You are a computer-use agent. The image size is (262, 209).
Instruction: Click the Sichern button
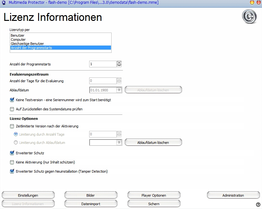click(x=154, y=204)
